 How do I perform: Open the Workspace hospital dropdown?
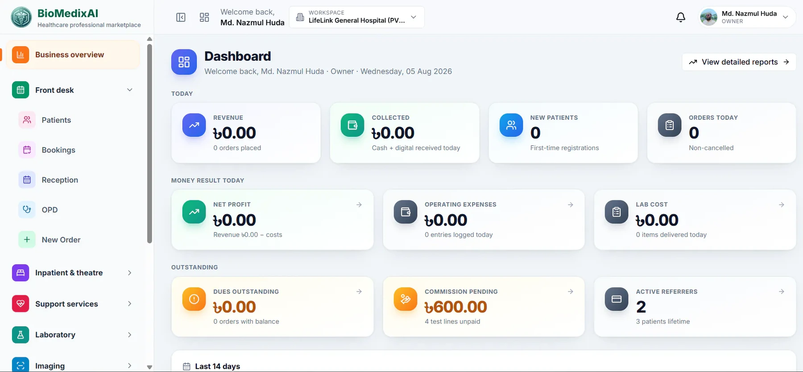click(356, 17)
